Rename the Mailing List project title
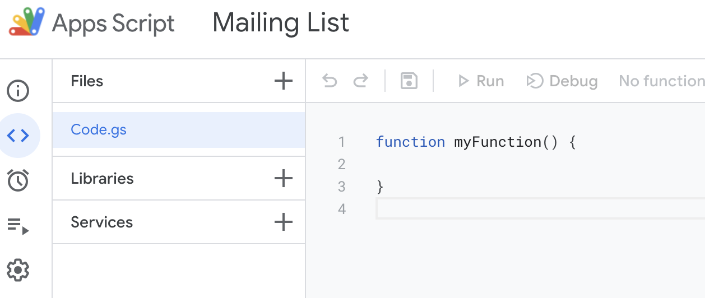Viewport: 705px width, 298px height. [x=281, y=23]
